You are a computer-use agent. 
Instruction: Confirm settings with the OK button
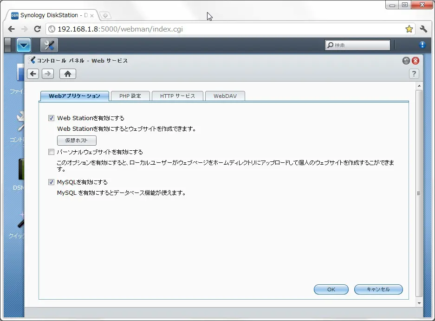(331, 289)
